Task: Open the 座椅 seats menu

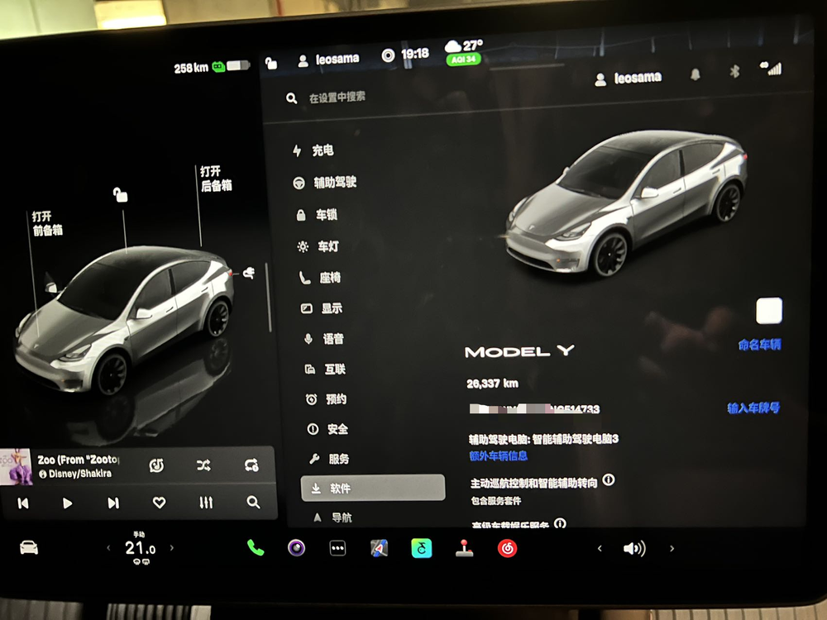Action: [x=320, y=277]
